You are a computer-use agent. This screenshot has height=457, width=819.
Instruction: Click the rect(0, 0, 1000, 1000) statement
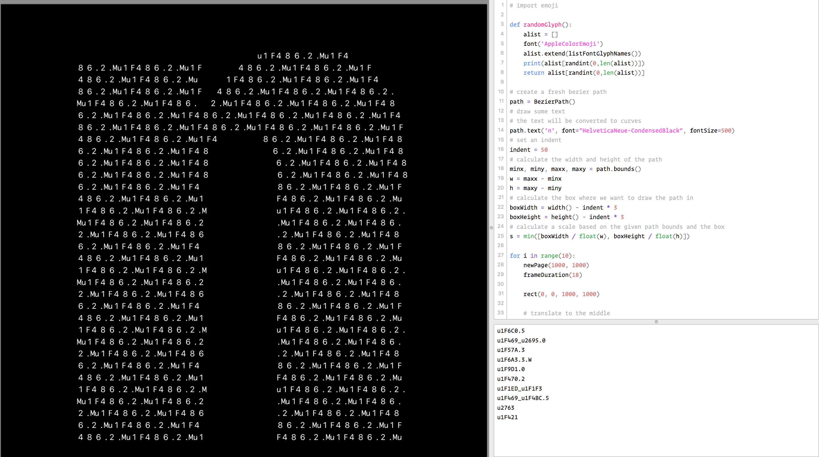[x=561, y=294]
